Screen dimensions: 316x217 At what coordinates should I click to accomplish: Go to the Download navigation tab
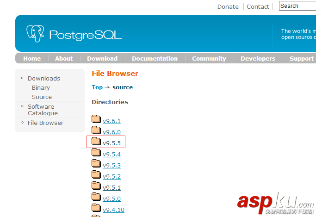(x=102, y=58)
